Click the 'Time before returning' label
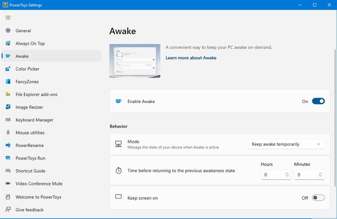 (x=181, y=171)
